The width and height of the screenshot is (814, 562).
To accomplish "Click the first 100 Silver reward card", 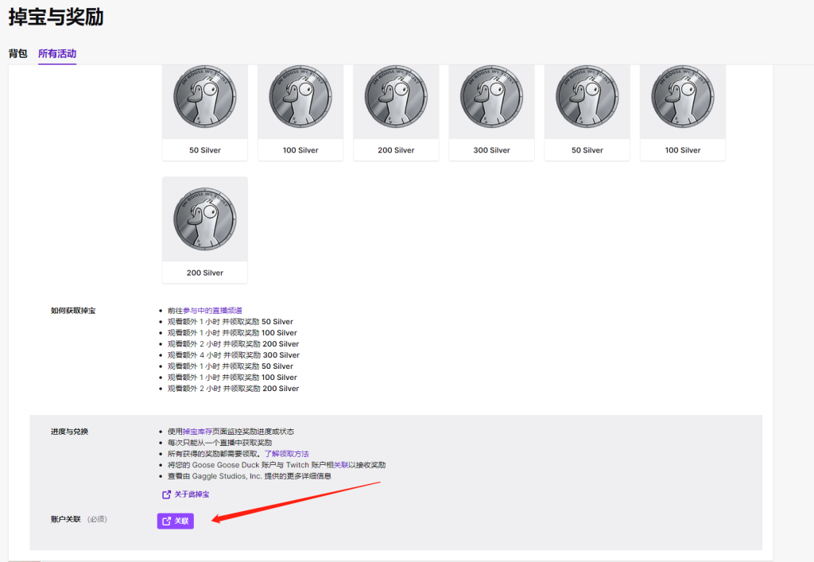I will (x=300, y=112).
